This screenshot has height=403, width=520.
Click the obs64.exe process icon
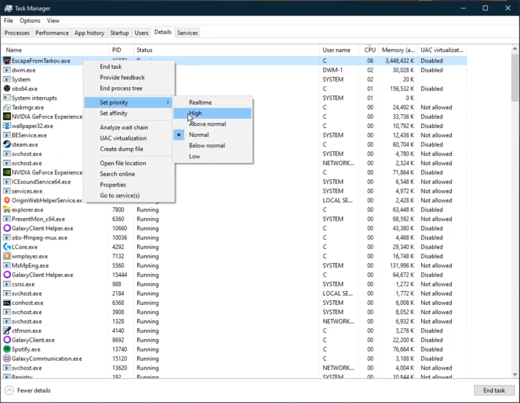[7, 89]
